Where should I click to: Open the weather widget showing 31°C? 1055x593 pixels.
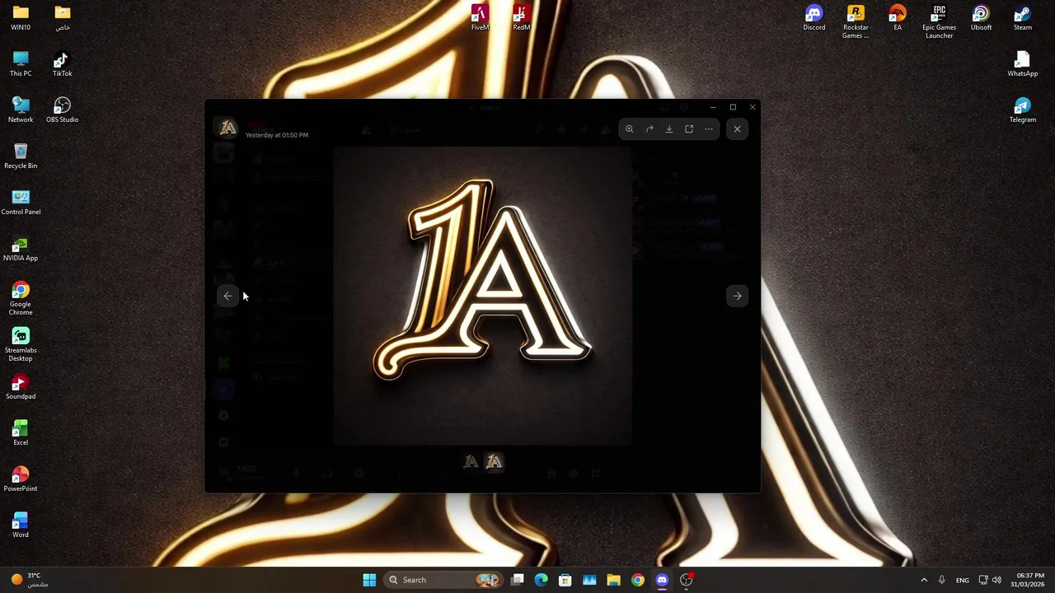pos(28,580)
